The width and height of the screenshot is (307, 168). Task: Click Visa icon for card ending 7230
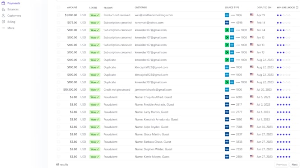point(227,149)
